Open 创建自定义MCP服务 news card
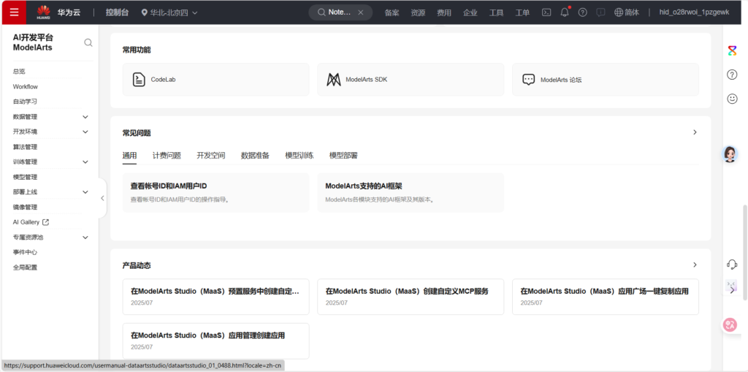 411,297
